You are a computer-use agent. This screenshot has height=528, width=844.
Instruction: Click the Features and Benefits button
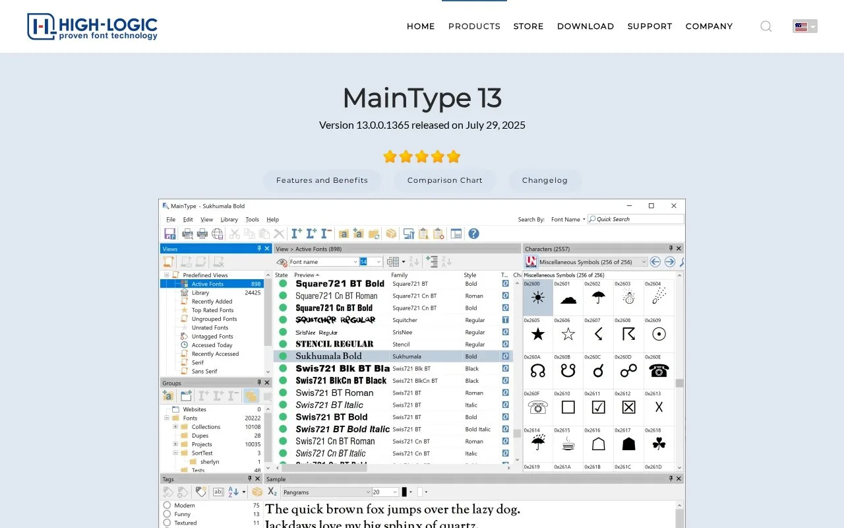322,180
